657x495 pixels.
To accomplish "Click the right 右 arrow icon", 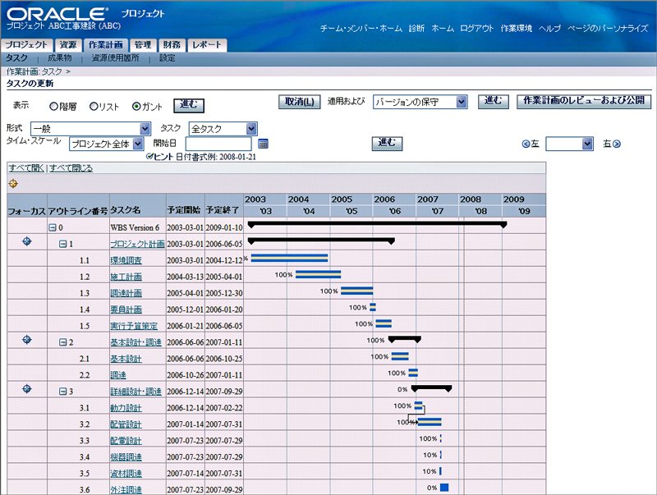I will pyautogui.click(x=617, y=144).
